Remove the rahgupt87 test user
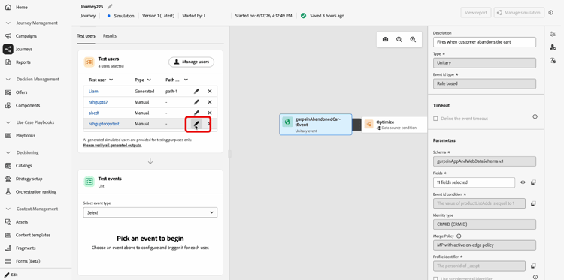564x280 pixels. [x=209, y=102]
